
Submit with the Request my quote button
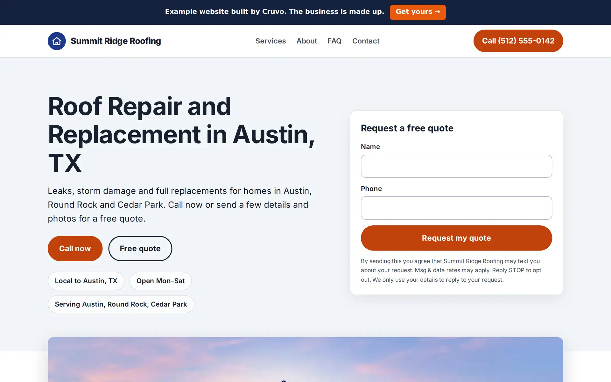pyautogui.click(x=456, y=238)
